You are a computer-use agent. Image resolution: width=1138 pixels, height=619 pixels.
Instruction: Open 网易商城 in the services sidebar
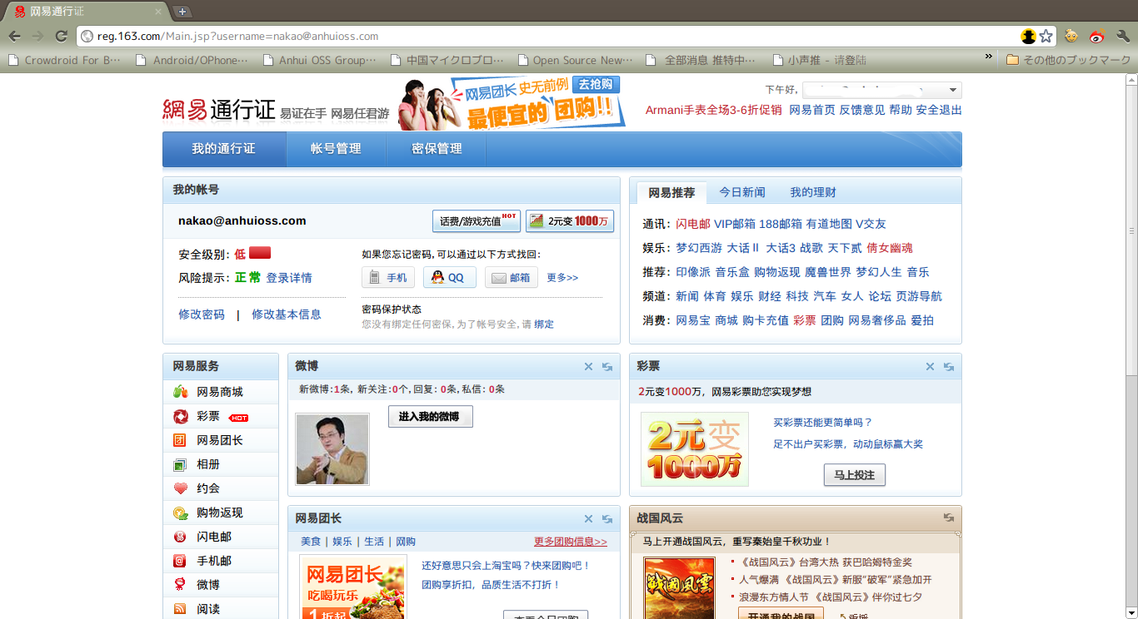coord(221,392)
